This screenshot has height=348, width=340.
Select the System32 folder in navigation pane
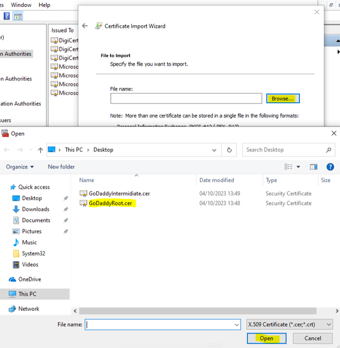33,253
